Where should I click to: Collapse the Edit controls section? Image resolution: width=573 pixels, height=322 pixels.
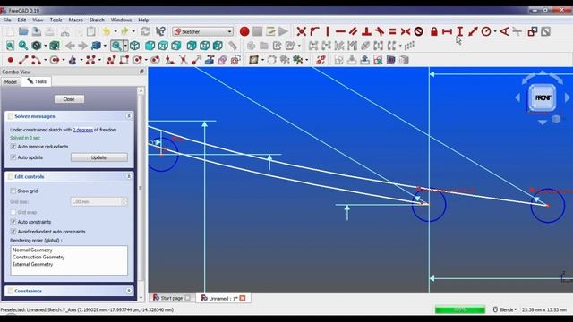(x=129, y=176)
